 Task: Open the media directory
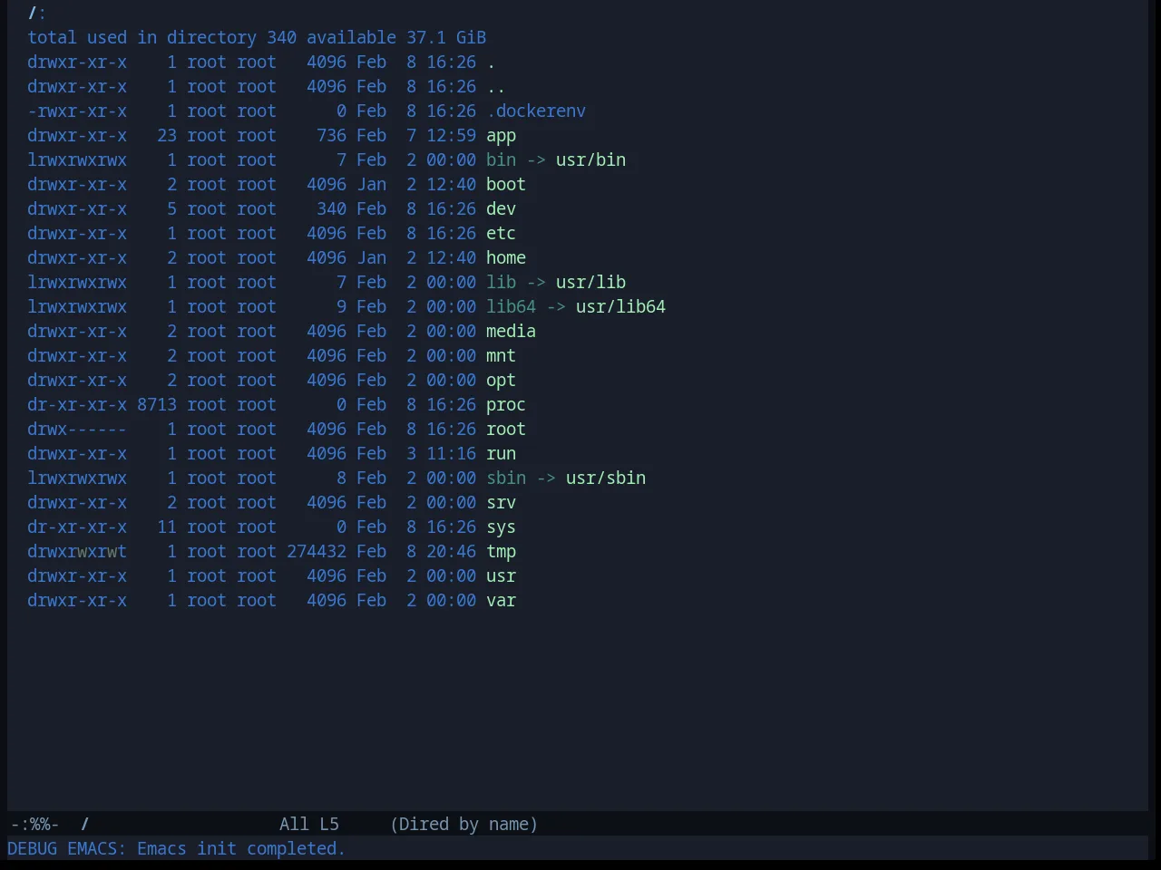pos(511,332)
